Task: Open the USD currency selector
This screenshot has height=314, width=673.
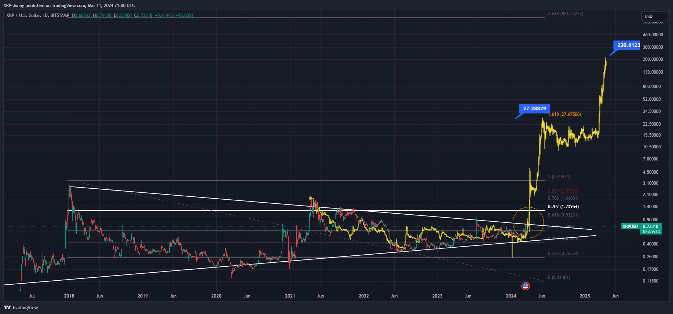Action: [654, 16]
